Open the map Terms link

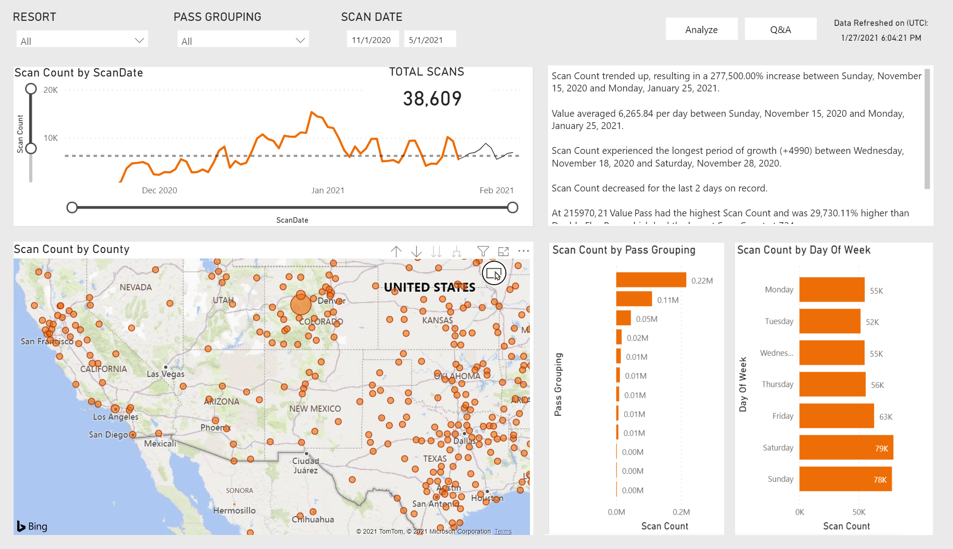pos(503,531)
